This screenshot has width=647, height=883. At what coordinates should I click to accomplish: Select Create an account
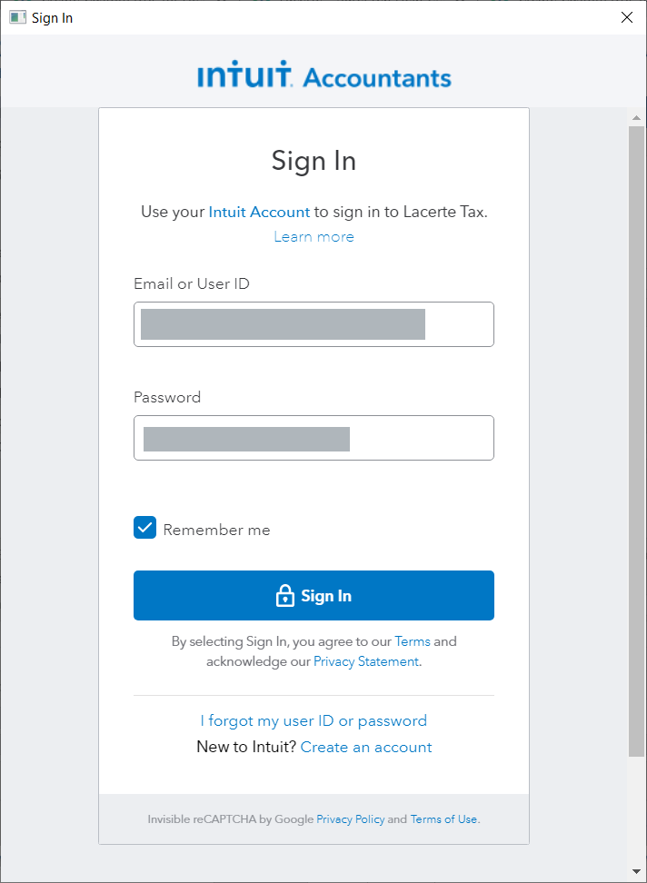pos(366,747)
